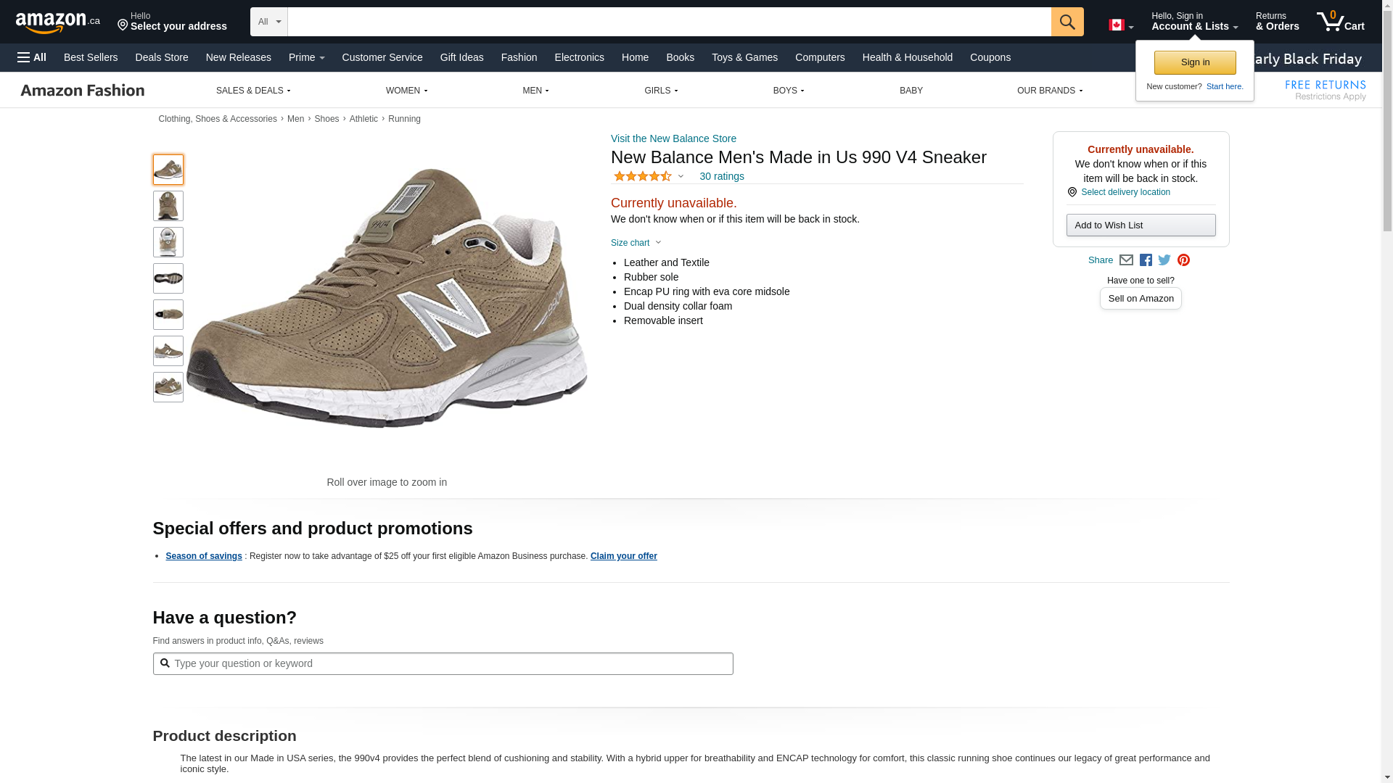Image resolution: width=1393 pixels, height=783 pixels.
Task: Select the second shoe thumbnail view
Action: coord(168,206)
